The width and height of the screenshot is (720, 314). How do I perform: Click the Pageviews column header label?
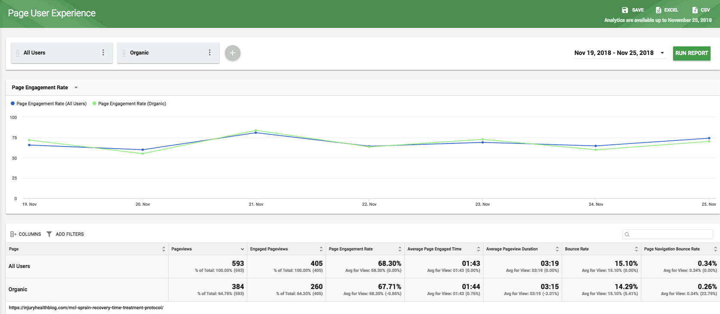click(182, 249)
